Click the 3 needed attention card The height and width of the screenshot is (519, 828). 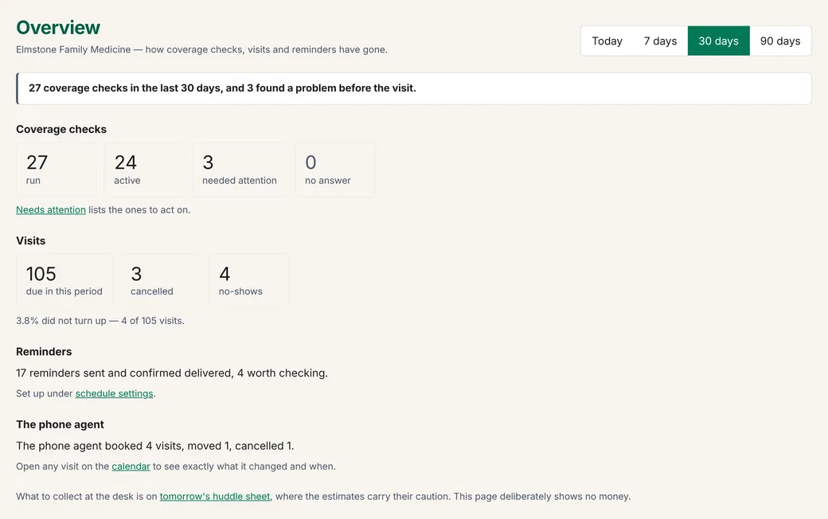click(x=240, y=170)
